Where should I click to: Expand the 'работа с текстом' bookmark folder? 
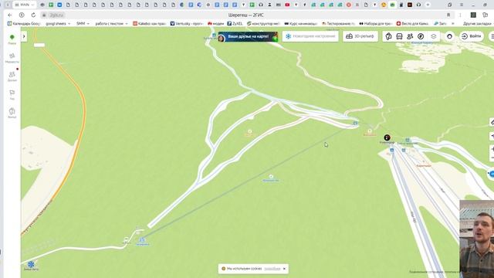tap(111, 24)
